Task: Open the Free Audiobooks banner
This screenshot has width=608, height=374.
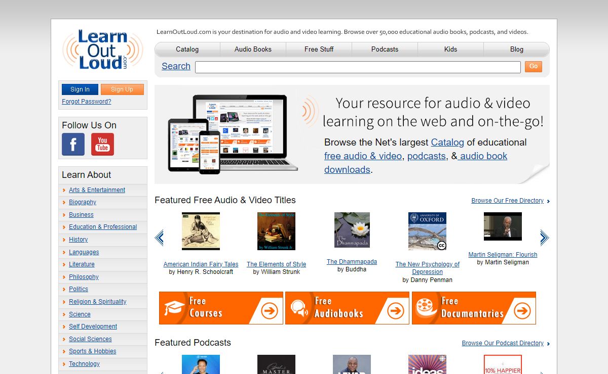Action: [347, 308]
